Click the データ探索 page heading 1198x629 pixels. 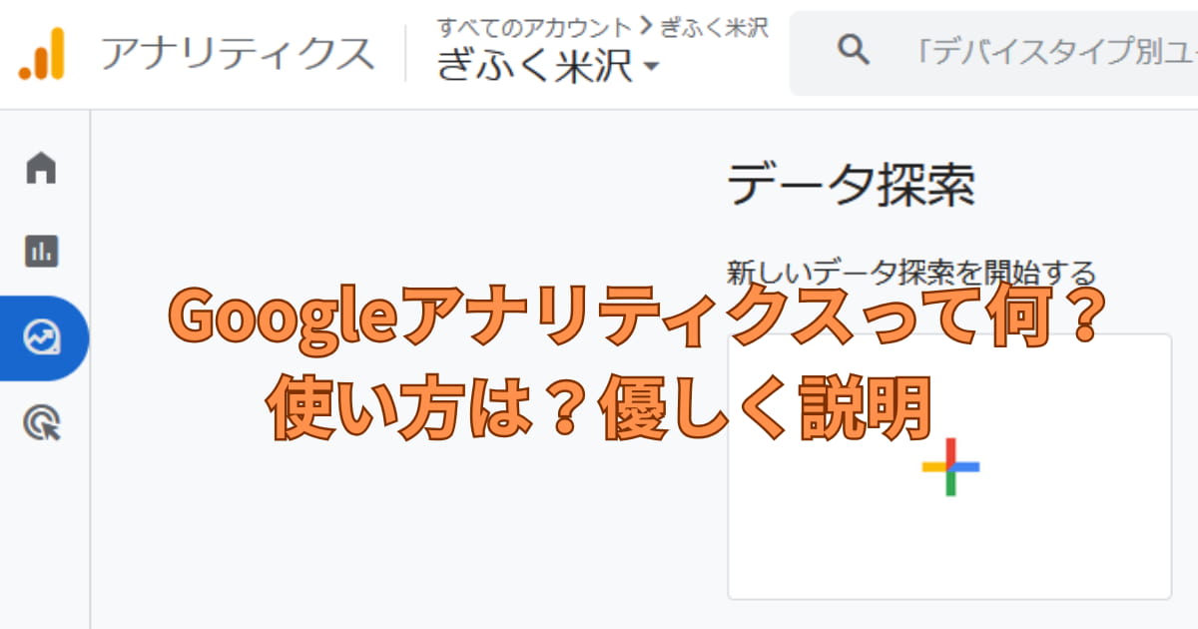tap(852, 185)
